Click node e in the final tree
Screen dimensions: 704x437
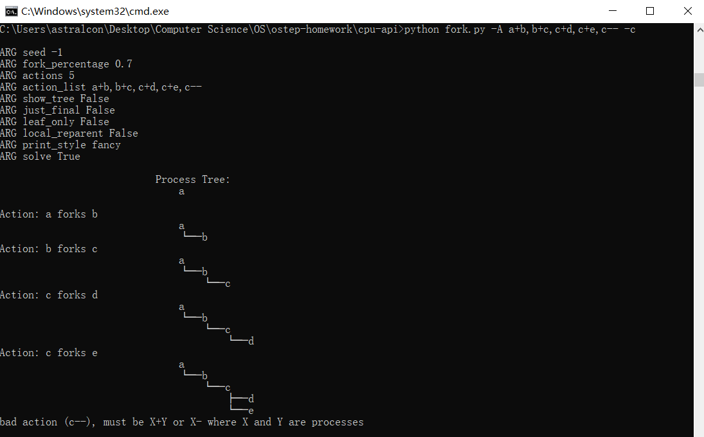pos(251,411)
